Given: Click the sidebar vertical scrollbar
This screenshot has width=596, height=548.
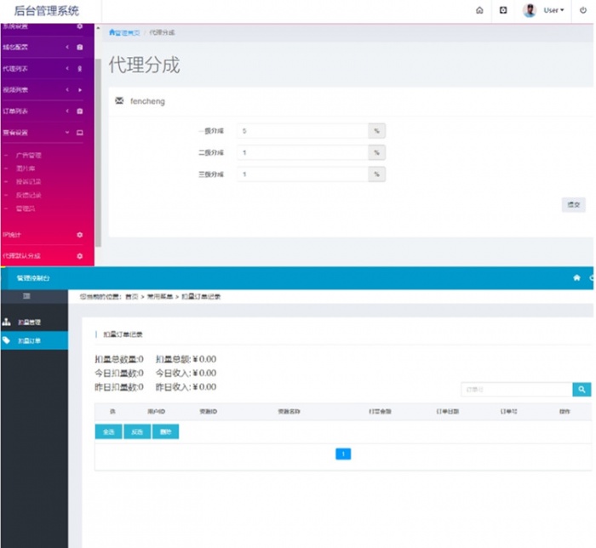Looking at the screenshot, I should [x=98, y=152].
